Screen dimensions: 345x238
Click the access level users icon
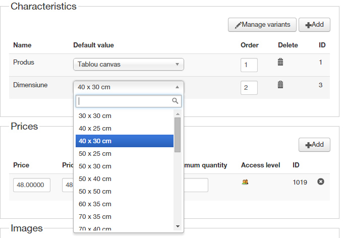[245, 182]
